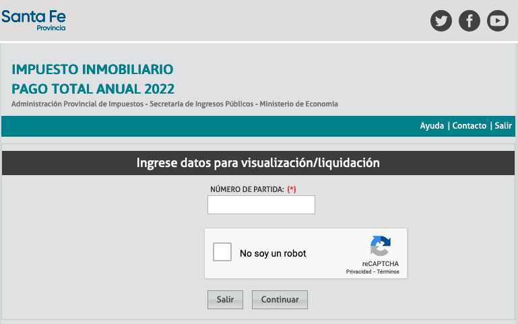
Task: Click the reCAPTCHA arrows logo
Action: point(380,247)
